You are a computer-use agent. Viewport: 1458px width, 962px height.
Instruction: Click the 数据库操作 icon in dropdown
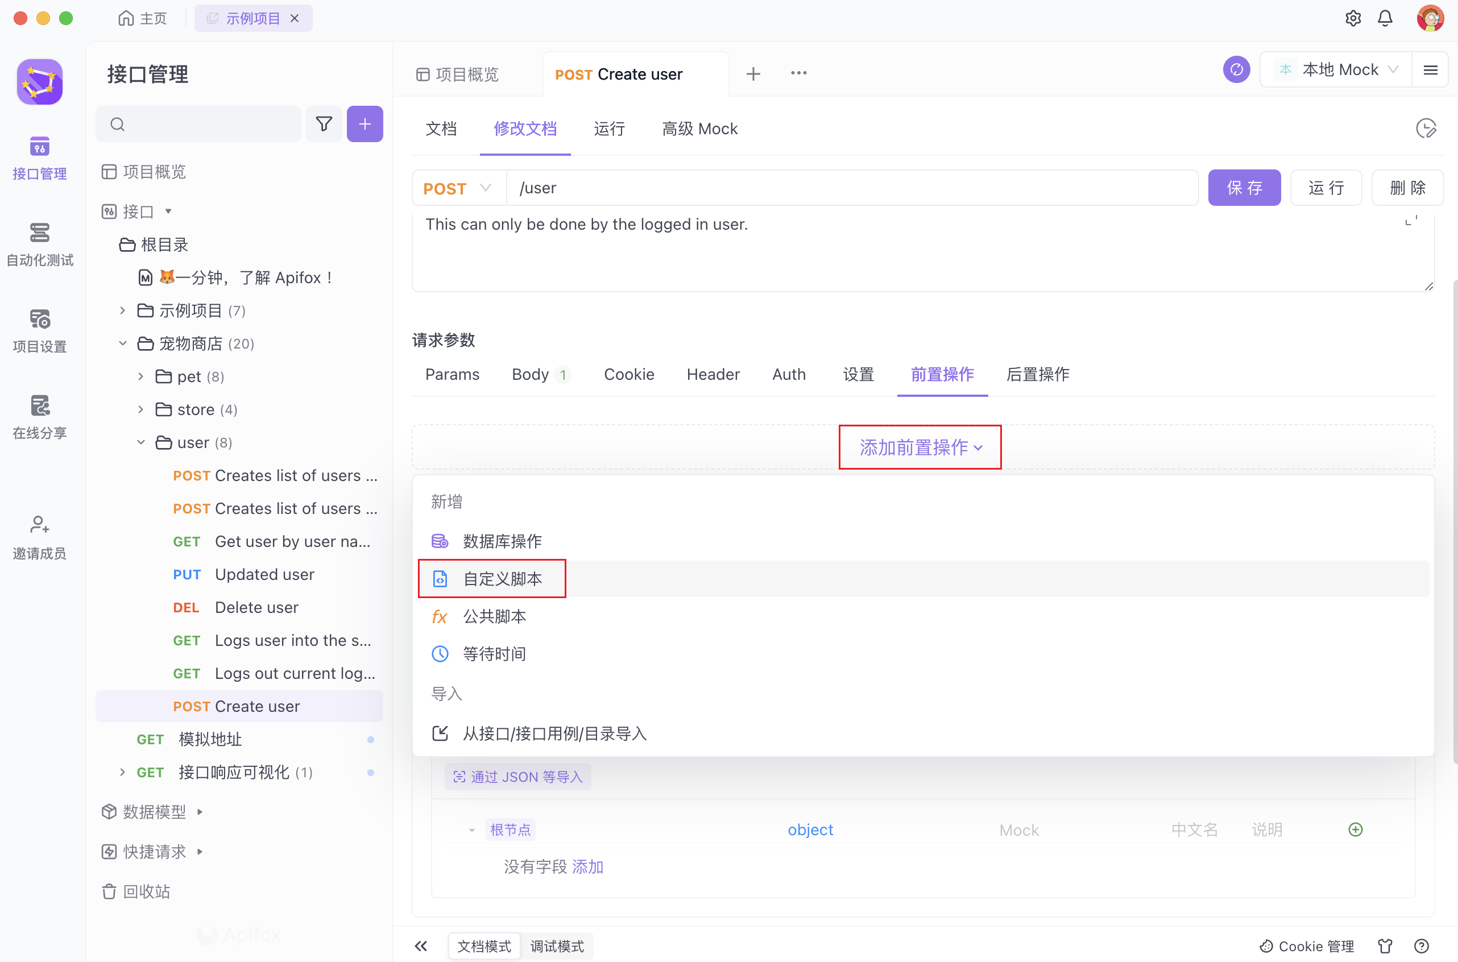439,541
